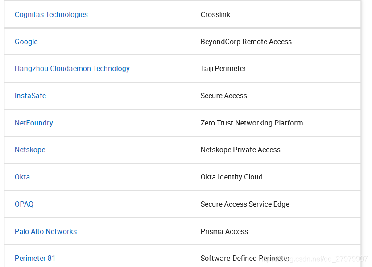The height and width of the screenshot is (267, 372).
Task: Open the Okta vendor link
Action: pos(22,177)
